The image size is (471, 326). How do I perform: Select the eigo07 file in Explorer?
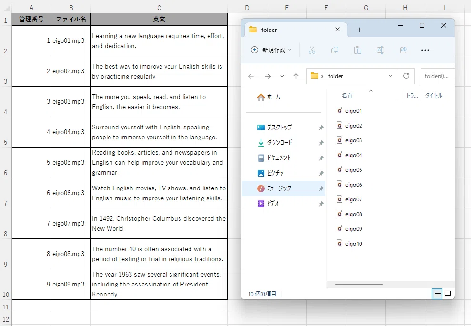point(350,199)
